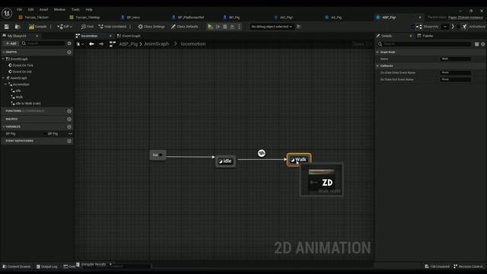The image size is (487, 274).
Task: Select the Walk state node
Action: 299,160
